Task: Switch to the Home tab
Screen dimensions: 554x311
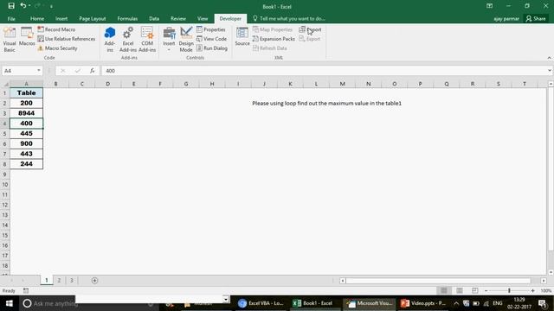Action: coord(37,19)
